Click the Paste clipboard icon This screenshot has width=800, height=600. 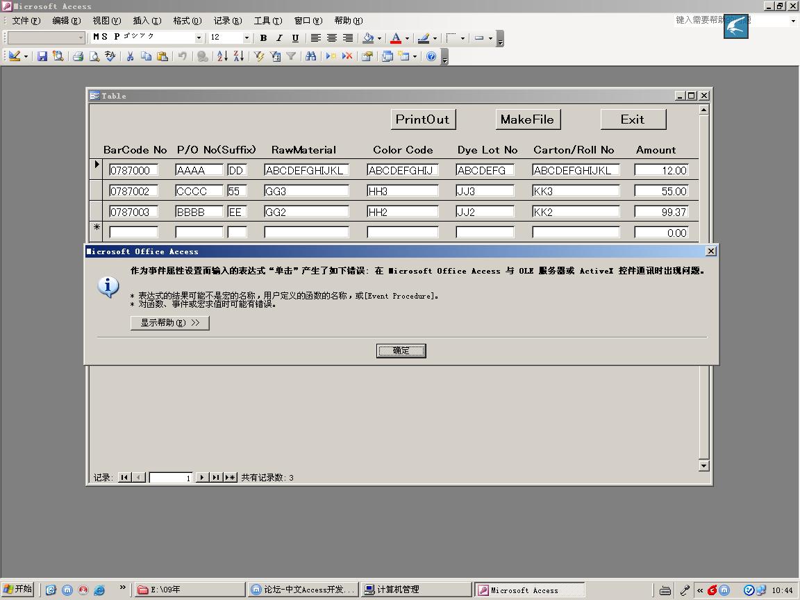(162, 56)
